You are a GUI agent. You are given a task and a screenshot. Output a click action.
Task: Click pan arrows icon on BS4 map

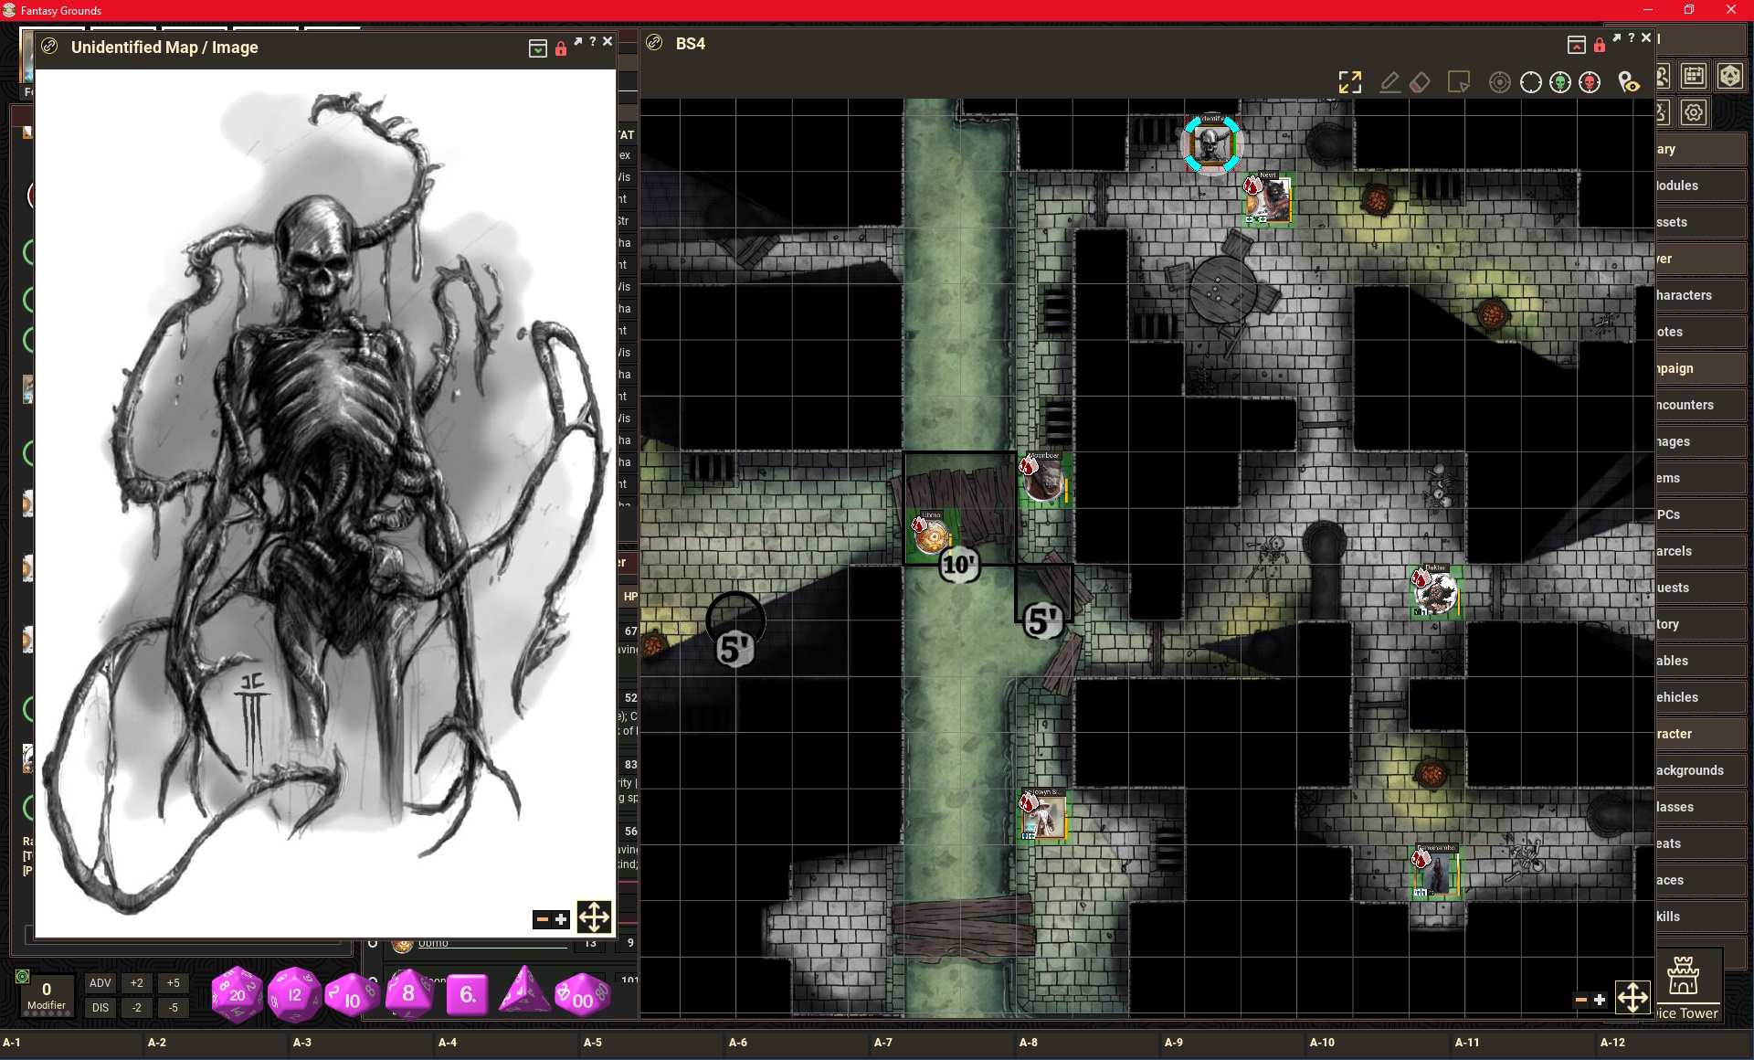(1632, 997)
